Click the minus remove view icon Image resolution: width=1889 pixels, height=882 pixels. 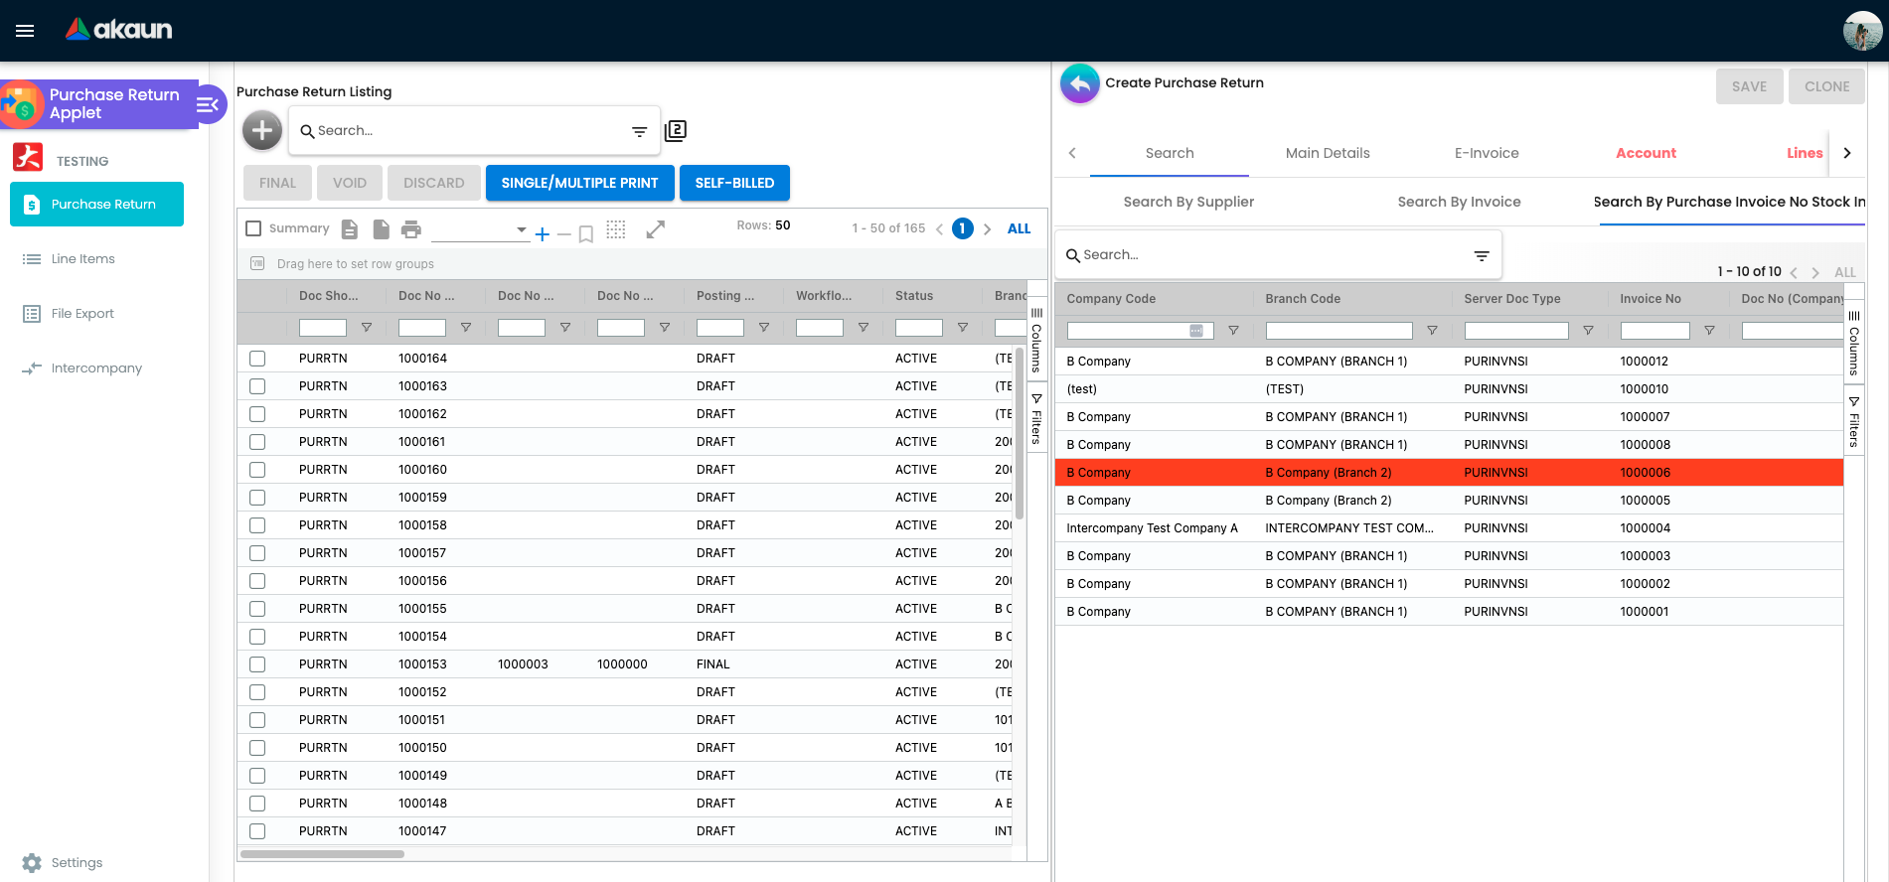(x=563, y=234)
